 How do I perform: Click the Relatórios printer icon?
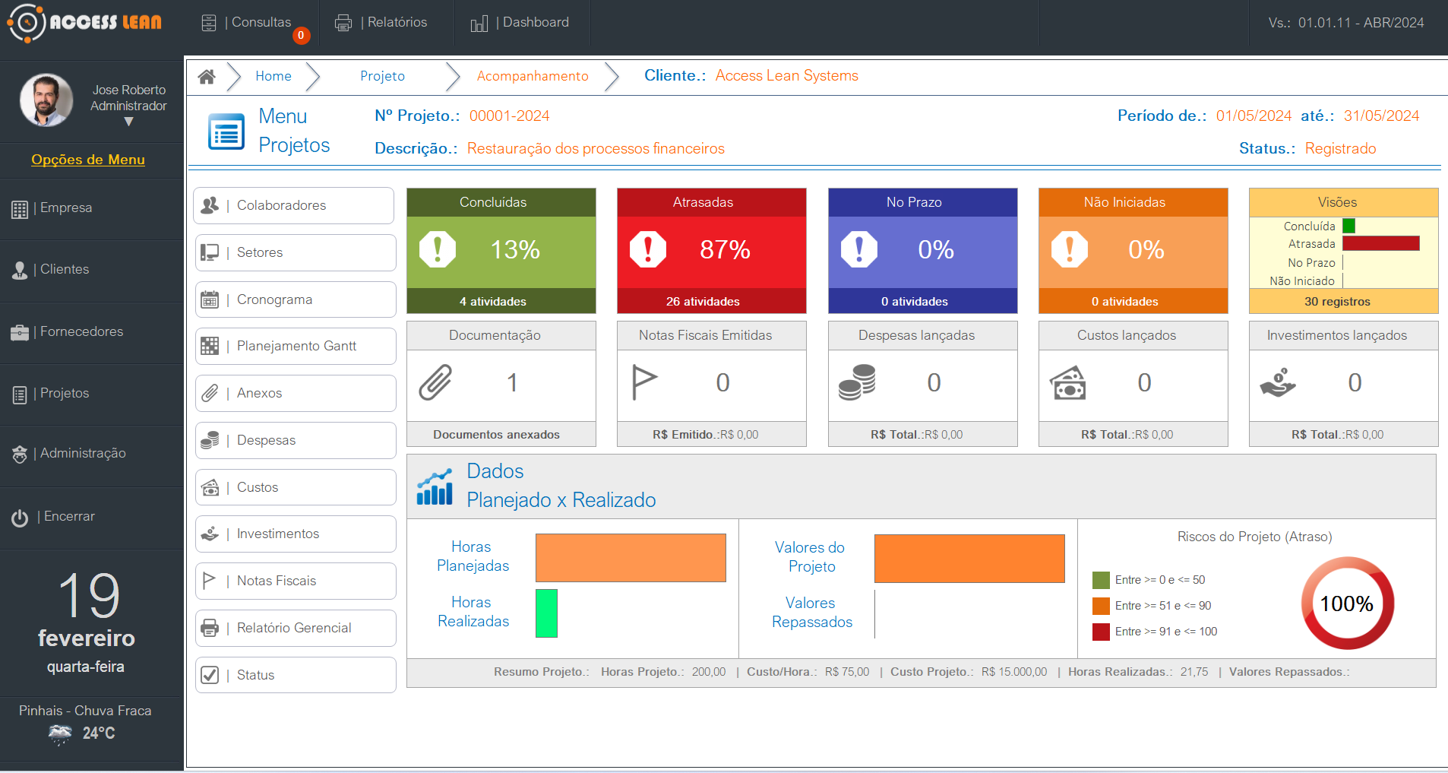(343, 24)
